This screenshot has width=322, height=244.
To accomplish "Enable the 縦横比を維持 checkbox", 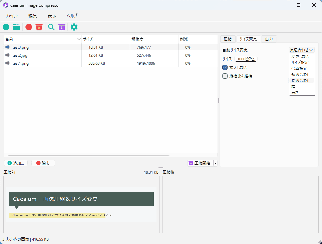I will [225, 76].
